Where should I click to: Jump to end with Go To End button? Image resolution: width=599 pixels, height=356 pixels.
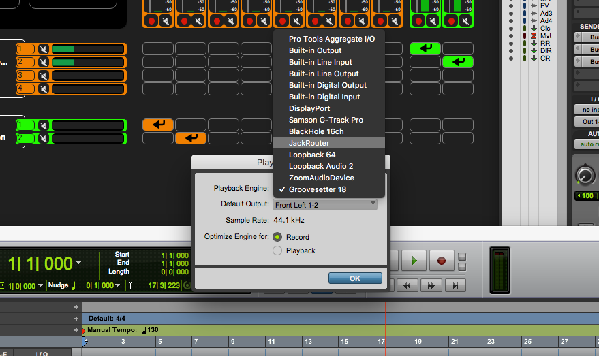(x=455, y=285)
